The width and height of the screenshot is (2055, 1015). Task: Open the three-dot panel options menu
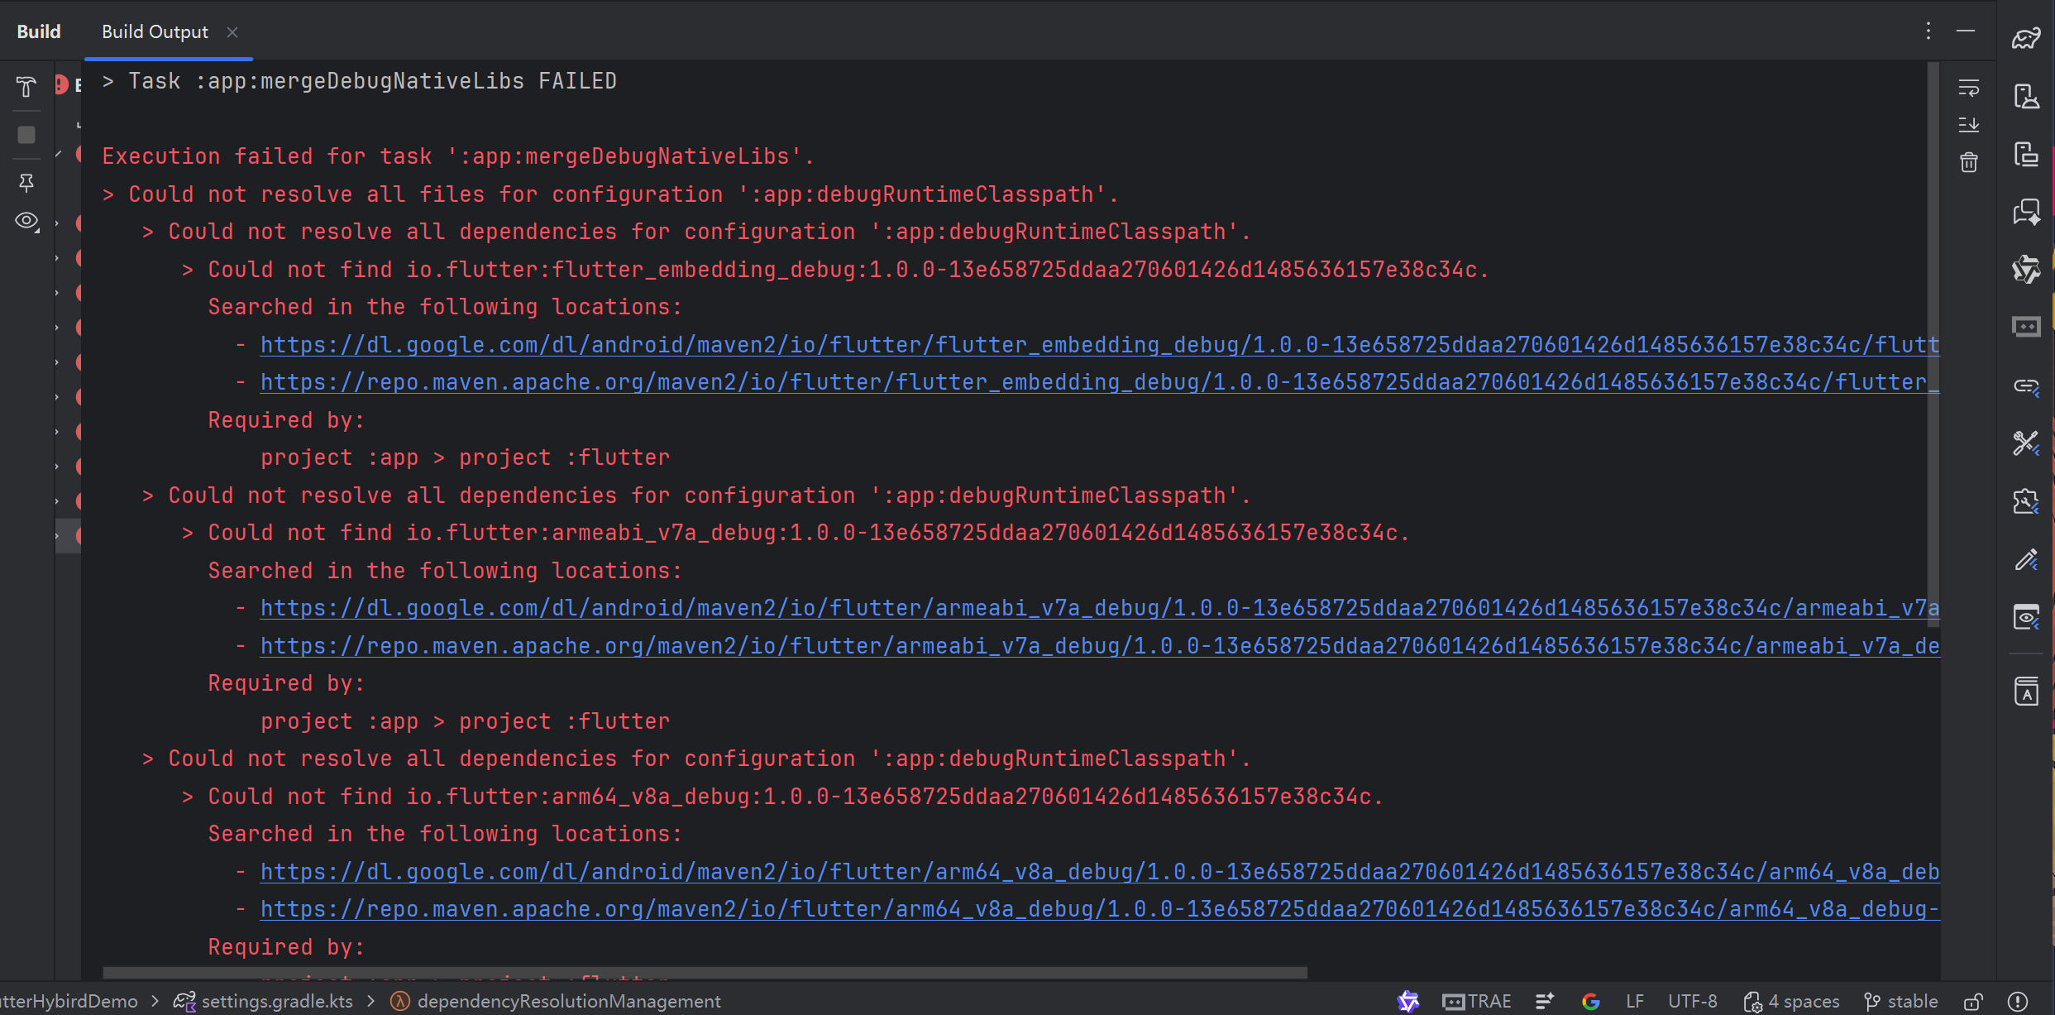(x=1928, y=31)
